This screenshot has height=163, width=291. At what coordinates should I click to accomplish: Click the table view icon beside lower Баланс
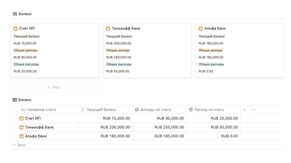coord(15,100)
